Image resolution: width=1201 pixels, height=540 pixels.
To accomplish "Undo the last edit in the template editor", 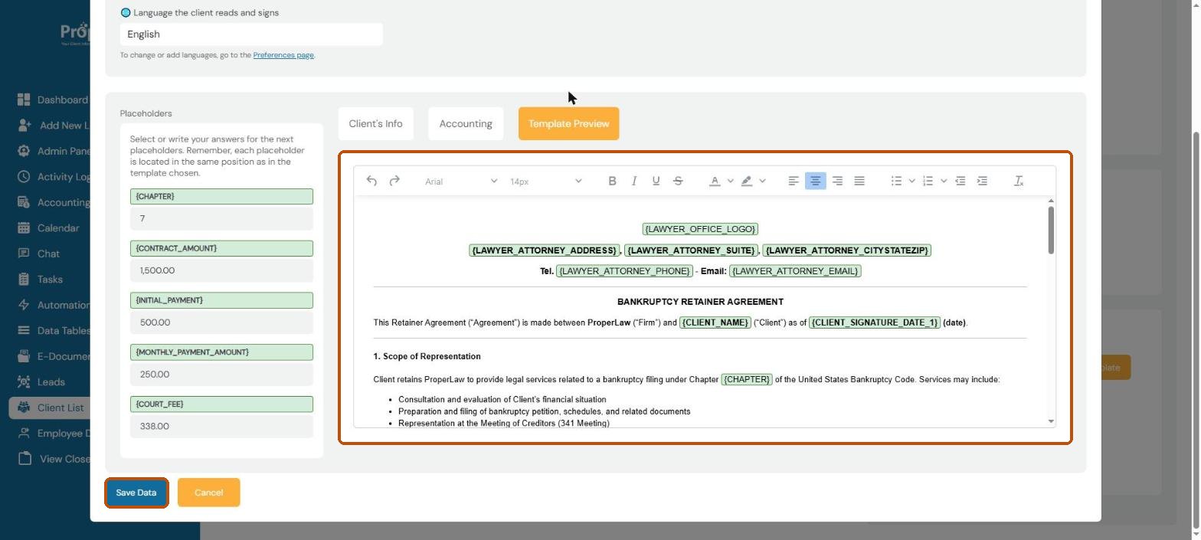I will [371, 181].
